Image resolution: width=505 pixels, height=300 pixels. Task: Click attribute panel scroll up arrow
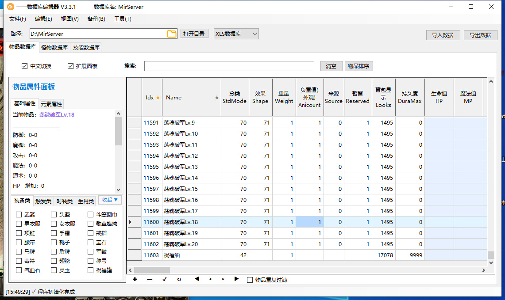[118, 114]
